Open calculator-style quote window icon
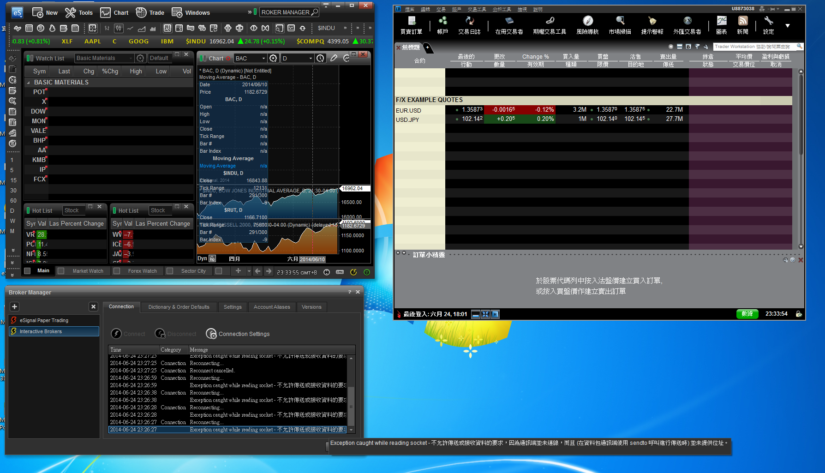 [29, 28]
